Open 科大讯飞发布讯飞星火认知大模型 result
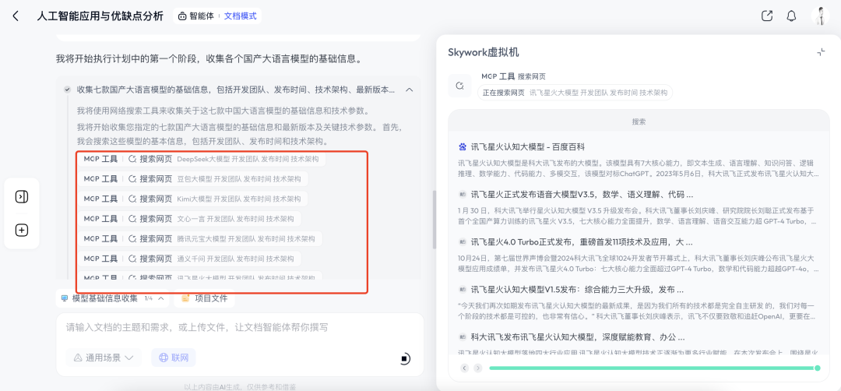The height and width of the screenshot is (391, 841). tap(578, 337)
